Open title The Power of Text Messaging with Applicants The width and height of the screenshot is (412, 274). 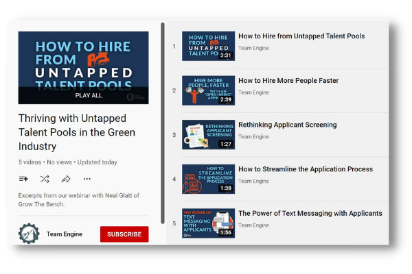tap(310, 214)
